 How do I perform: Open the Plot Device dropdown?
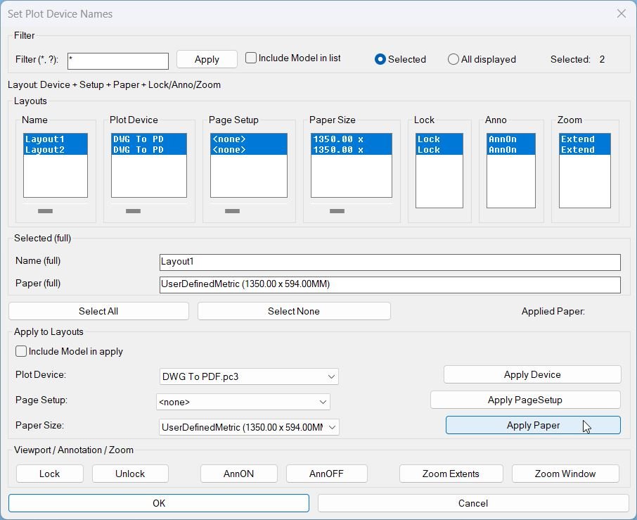331,376
